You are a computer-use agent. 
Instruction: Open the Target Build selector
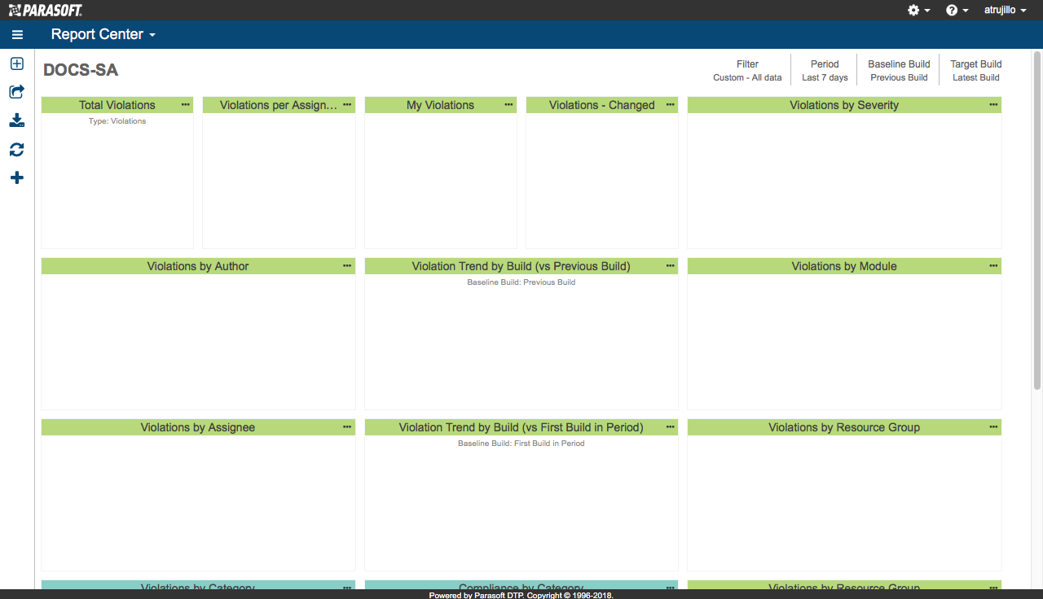[x=976, y=70]
